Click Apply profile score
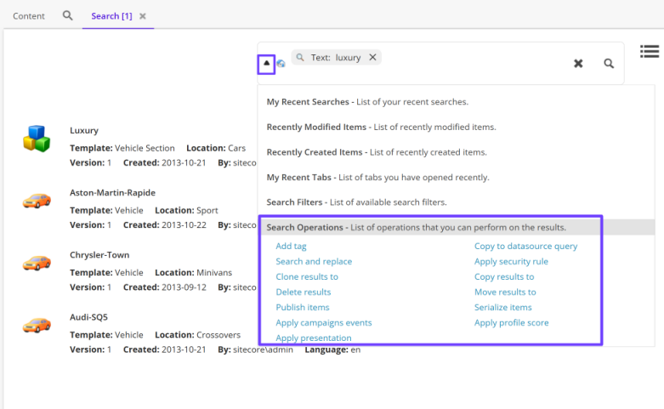 click(511, 322)
